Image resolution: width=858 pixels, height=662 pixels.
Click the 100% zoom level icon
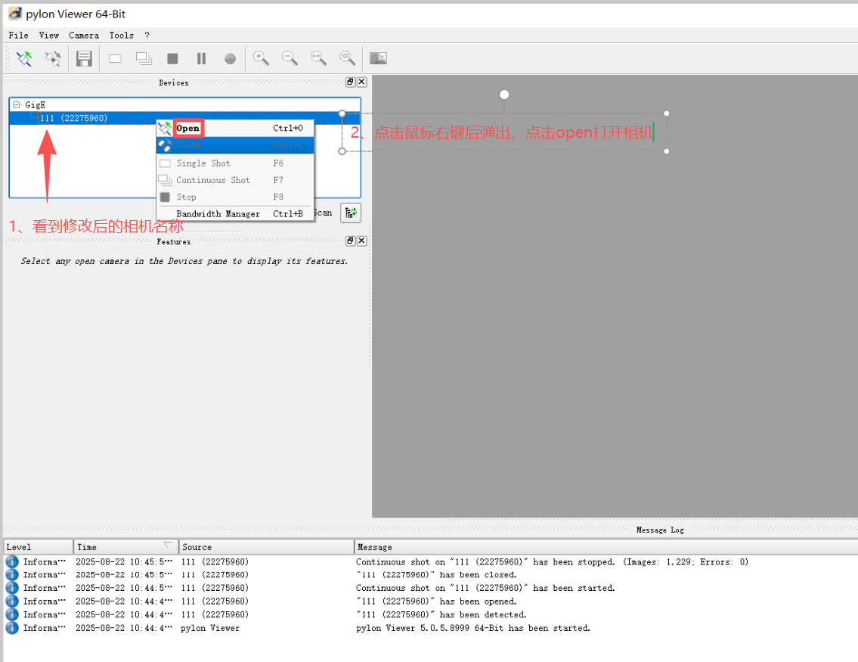tap(347, 58)
